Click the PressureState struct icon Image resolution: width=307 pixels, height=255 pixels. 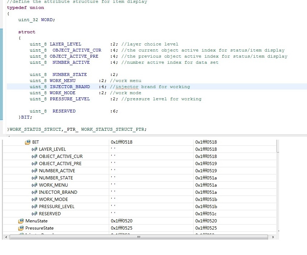click(21, 228)
